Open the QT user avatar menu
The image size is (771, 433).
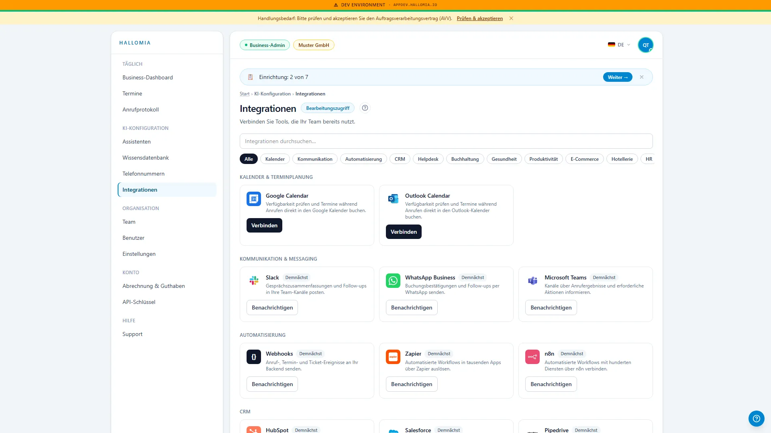click(646, 45)
